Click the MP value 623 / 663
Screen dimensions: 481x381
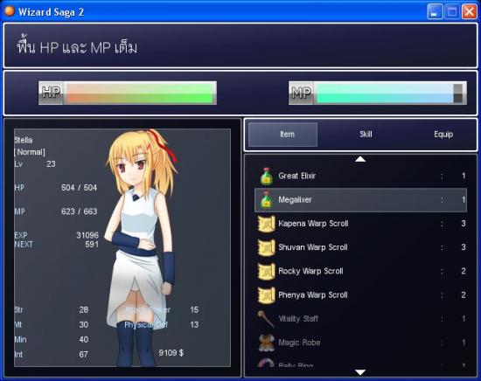click(x=79, y=211)
